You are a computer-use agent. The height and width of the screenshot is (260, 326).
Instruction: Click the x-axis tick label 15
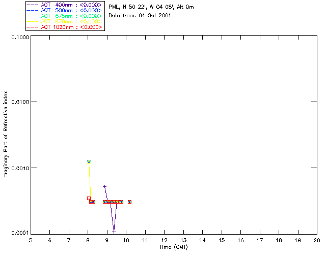(222, 240)
